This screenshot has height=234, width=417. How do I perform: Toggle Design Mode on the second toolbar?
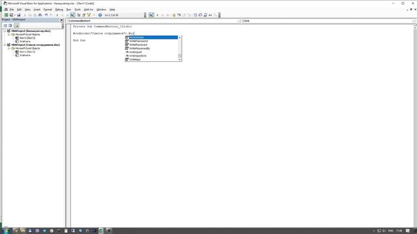pyautogui.click(x=151, y=15)
